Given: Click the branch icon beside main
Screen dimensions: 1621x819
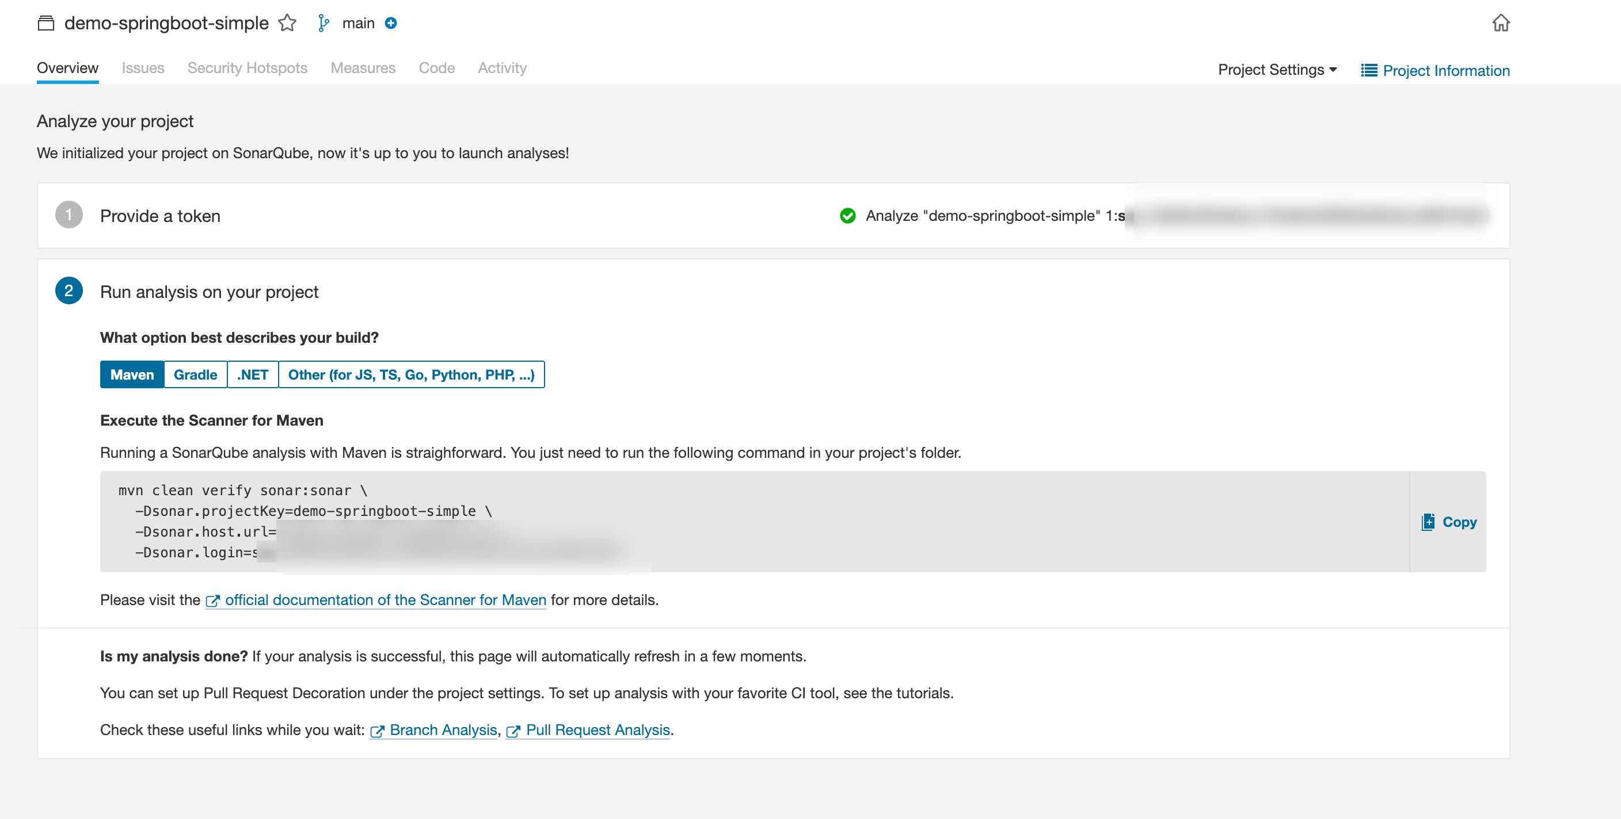Looking at the screenshot, I should point(324,23).
